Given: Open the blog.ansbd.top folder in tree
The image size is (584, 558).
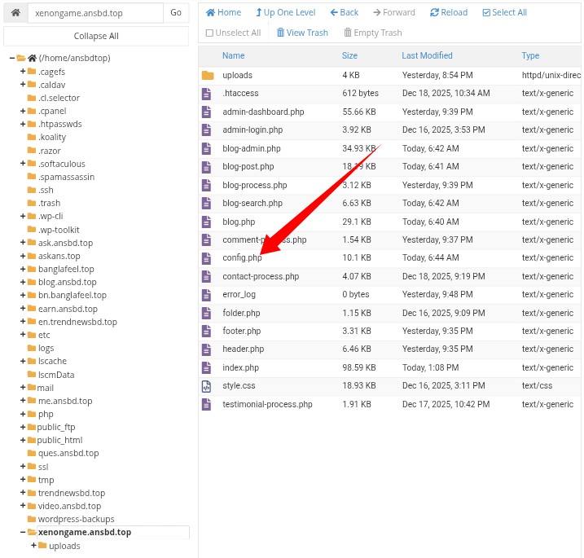Looking at the screenshot, I should tap(67, 282).
